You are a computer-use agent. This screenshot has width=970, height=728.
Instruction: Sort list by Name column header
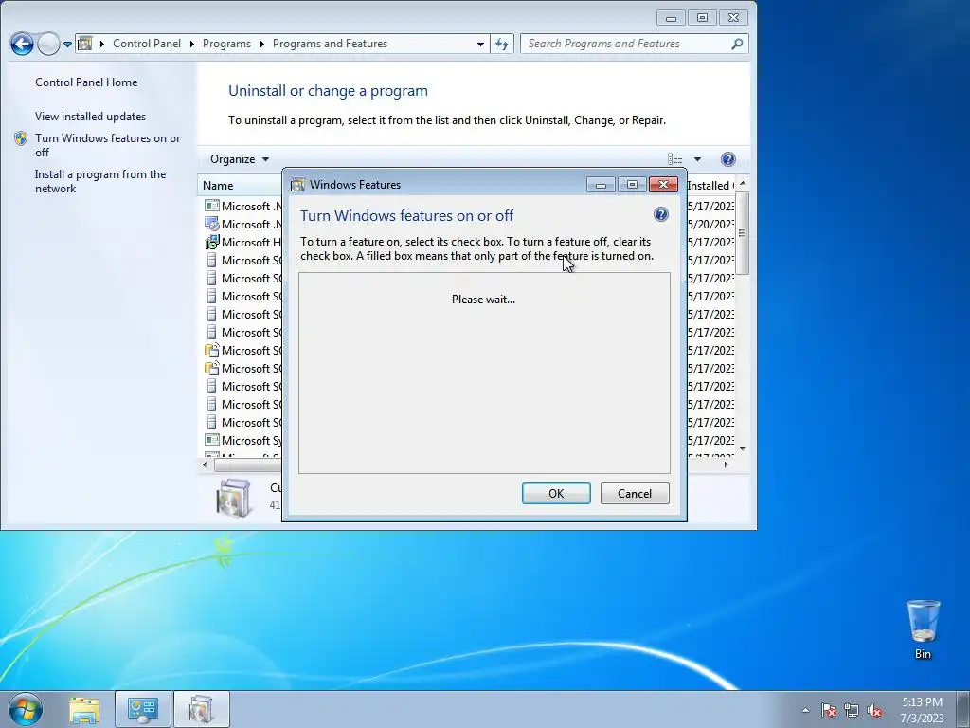(240, 185)
